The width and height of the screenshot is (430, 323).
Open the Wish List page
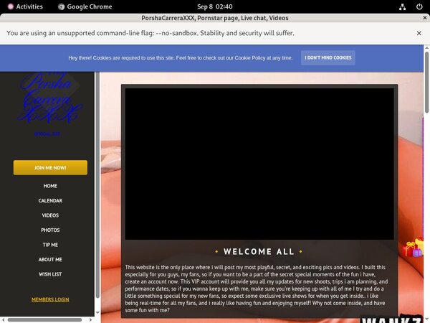pos(50,274)
